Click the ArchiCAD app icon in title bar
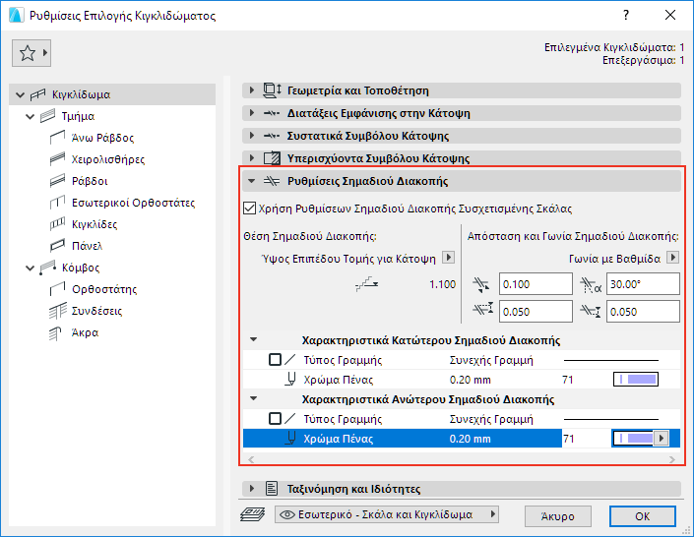Image resolution: width=694 pixels, height=537 pixels. [x=17, y=16]
